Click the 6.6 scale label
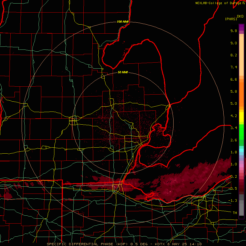The width and height of the screenshot is (246, 246). [x=234, y=79]
